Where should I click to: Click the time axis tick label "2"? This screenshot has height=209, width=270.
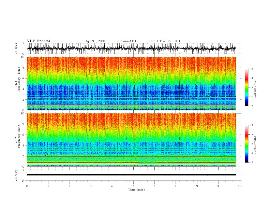pyautogui.click(x=70, y=186)
